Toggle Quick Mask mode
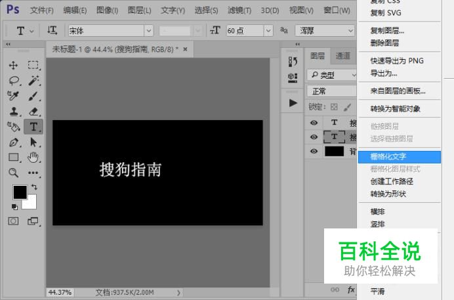 13,221
